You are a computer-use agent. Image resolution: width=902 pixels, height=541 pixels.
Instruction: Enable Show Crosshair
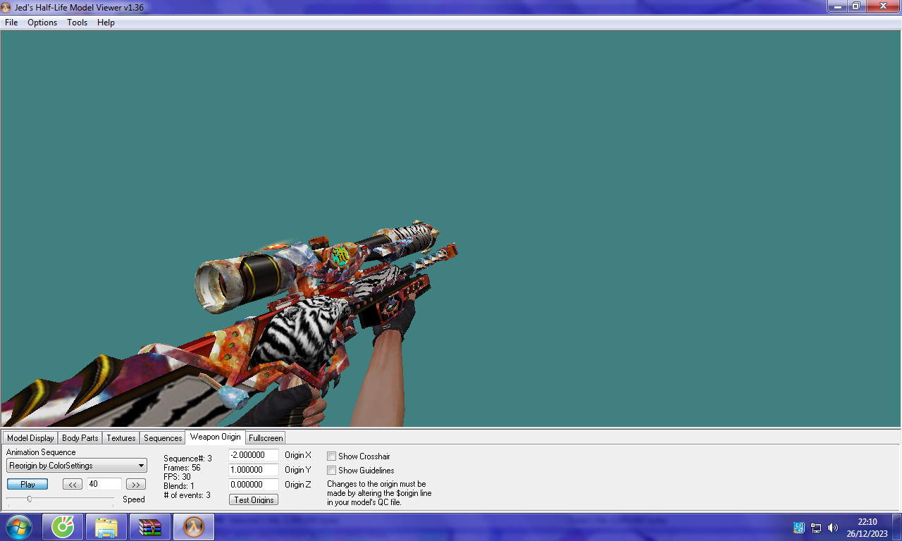click(x=331, y=456)
